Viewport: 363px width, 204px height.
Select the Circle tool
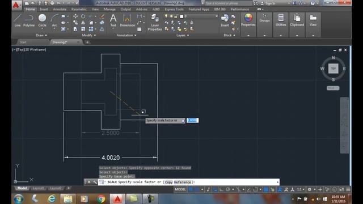click(42, 20)
